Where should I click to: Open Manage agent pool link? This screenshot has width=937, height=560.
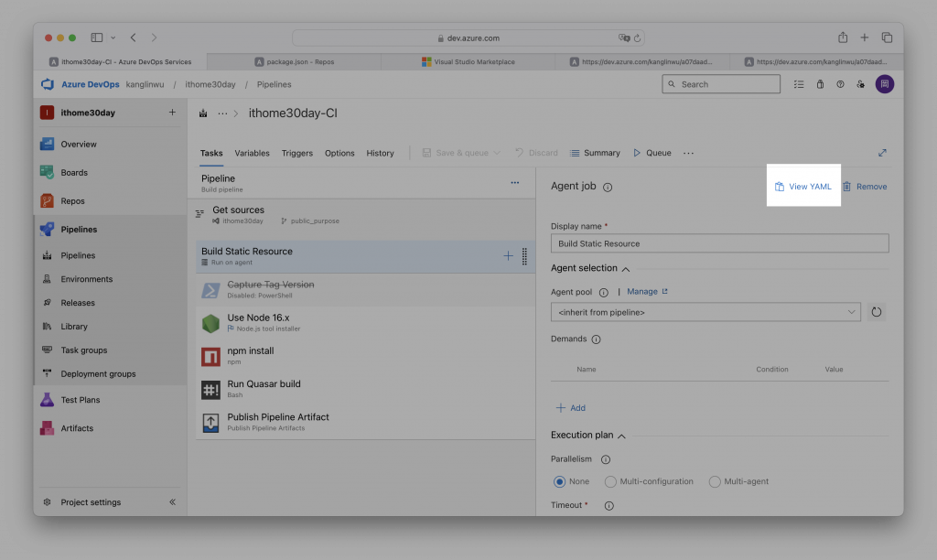point(647,292)
